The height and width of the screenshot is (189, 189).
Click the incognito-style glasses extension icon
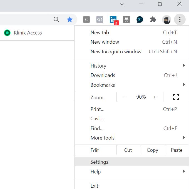[x=126, y=19]
